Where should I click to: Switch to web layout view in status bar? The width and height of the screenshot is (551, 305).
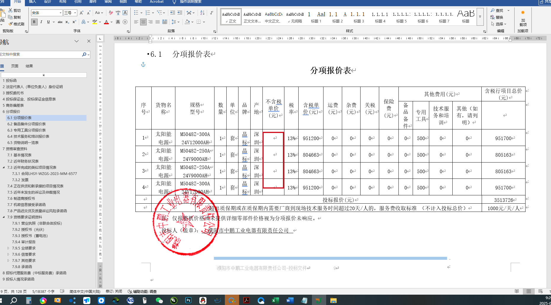click(541, 291)
